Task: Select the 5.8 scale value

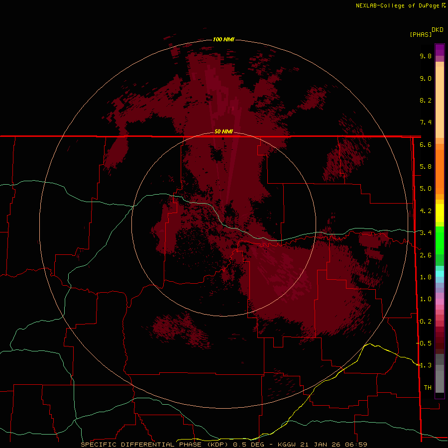Action: [426, 167]
